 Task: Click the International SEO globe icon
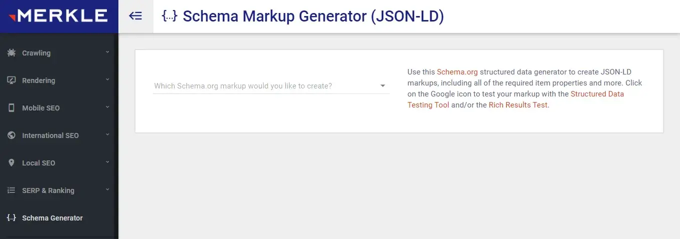pos(11,135)
